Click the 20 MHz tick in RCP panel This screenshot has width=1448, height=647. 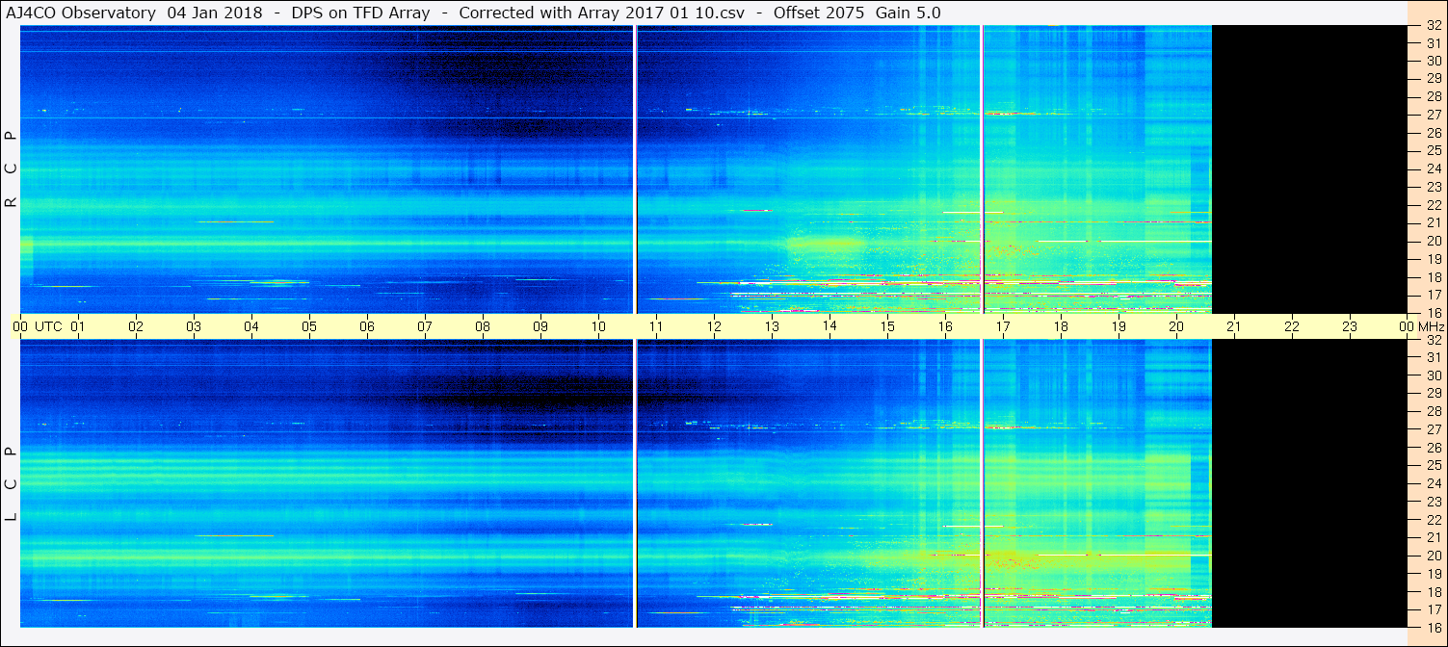pyautogui.click(x=1434, y=241)
